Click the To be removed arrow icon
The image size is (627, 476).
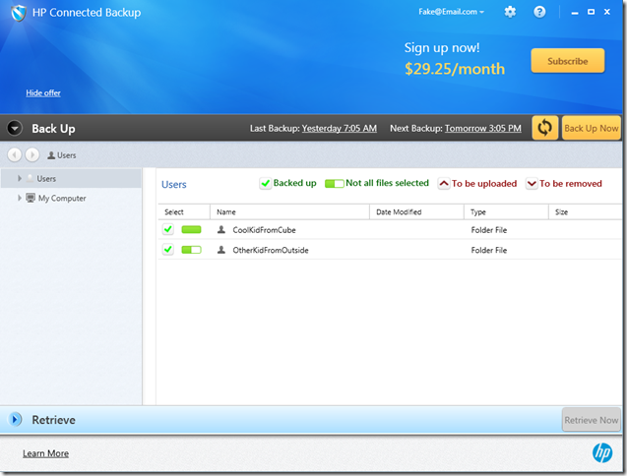(532, 184)
